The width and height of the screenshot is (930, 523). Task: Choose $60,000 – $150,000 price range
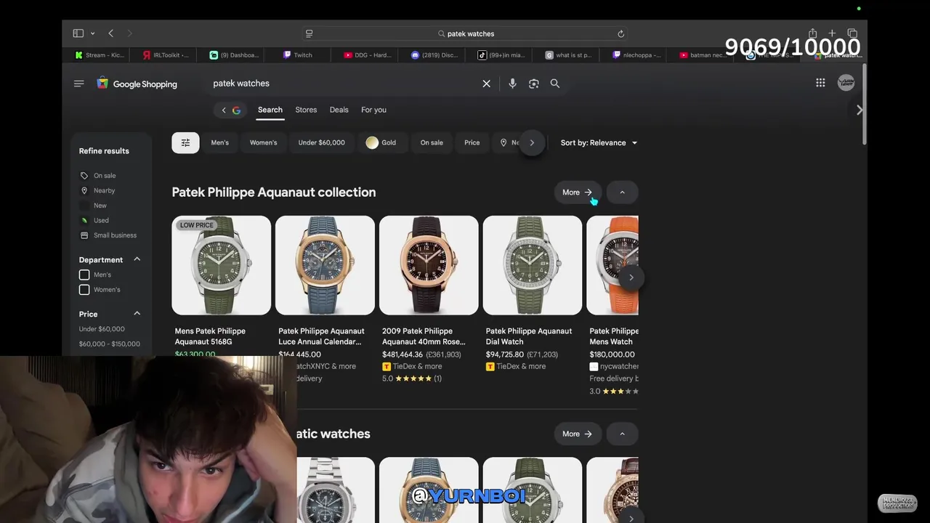point(110,344)
